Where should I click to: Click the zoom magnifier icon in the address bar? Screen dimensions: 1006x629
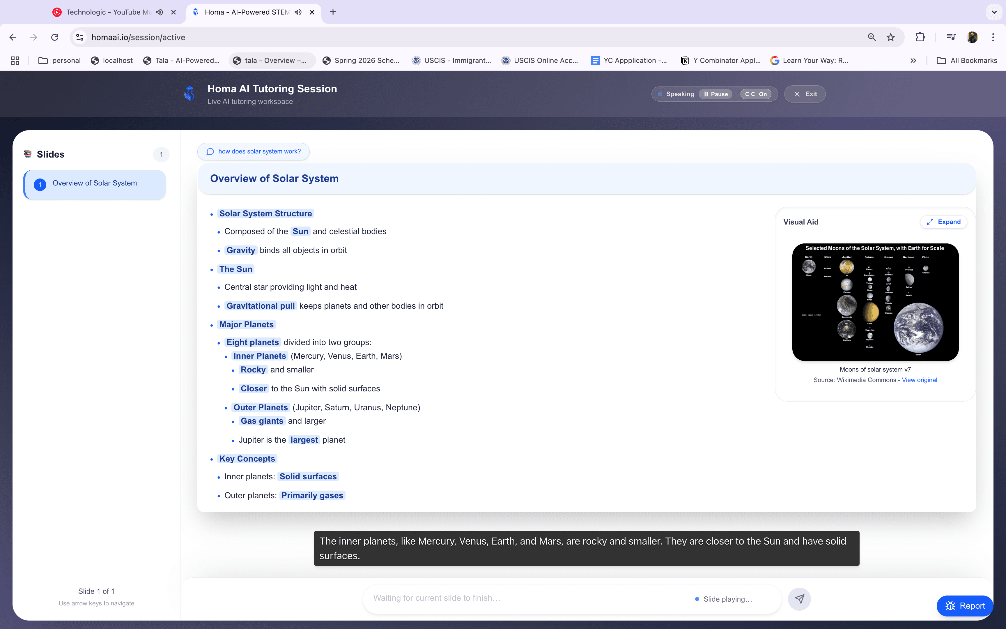tap(871, 37)
